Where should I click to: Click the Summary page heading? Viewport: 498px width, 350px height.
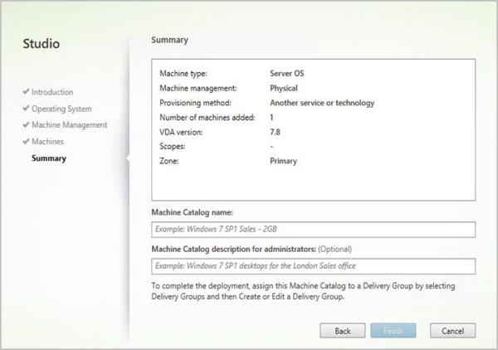[x=169, y=39]
